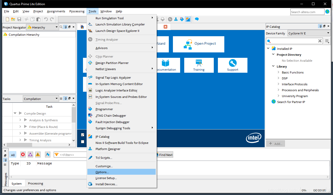Click the Programmer toolbar icon
Screen dimensions: 333x195
(x=182, y=19)
